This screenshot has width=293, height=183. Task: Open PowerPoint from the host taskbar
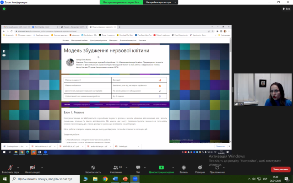[x=125, y=179]
